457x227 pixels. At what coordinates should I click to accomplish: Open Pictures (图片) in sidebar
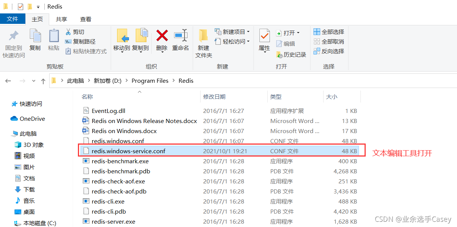[25, 167]
